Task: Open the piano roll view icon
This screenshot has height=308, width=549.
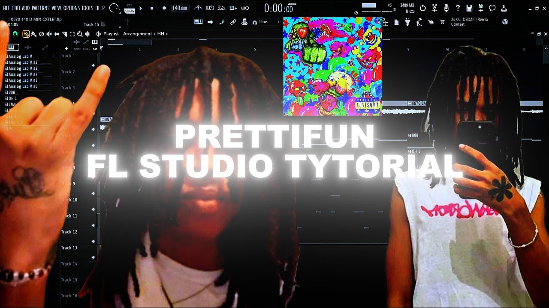Action: click(198, 22)
